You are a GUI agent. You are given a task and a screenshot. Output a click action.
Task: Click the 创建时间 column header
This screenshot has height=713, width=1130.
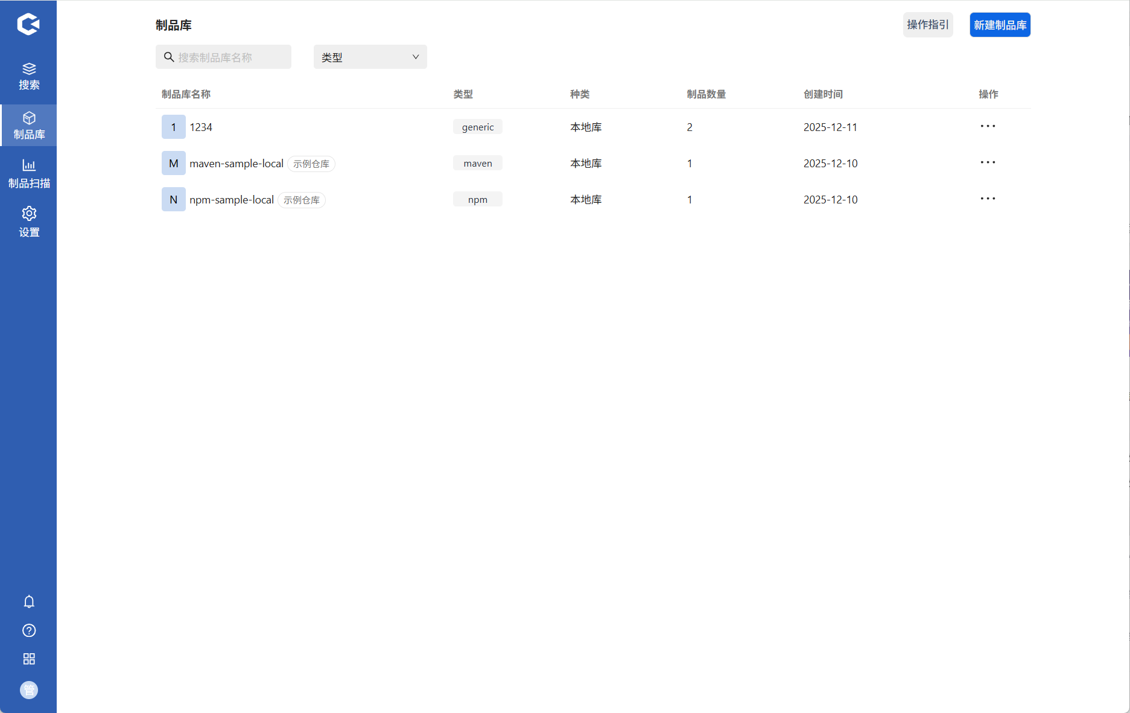click(x=824, y=94)
